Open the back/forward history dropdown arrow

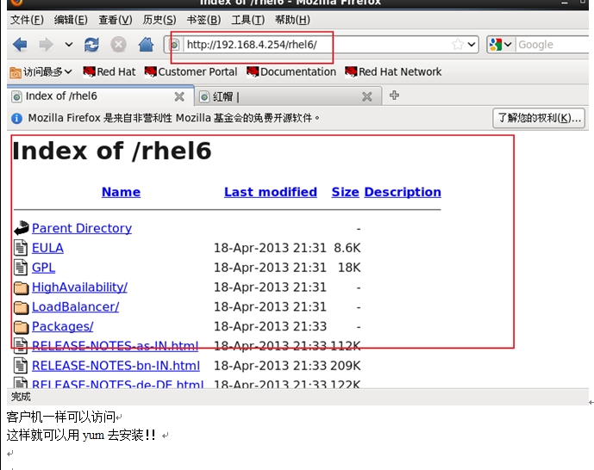69,45
